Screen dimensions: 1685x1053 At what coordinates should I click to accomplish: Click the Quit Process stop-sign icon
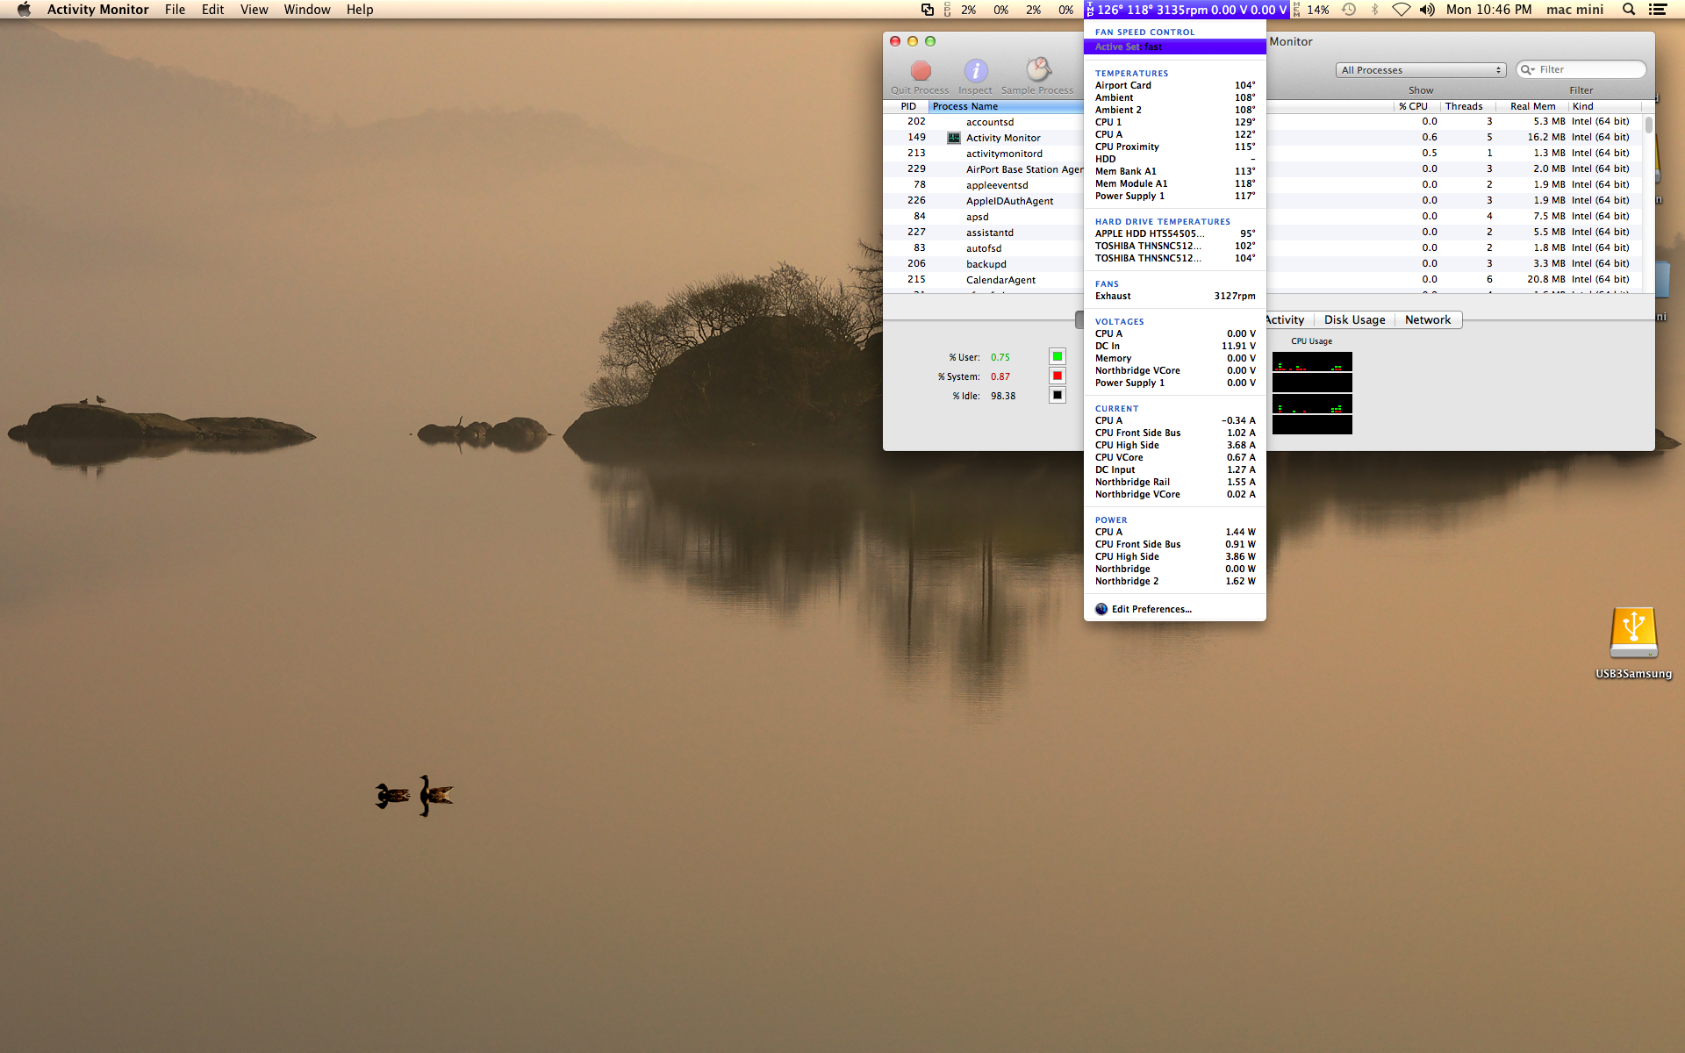click(921, 71)
